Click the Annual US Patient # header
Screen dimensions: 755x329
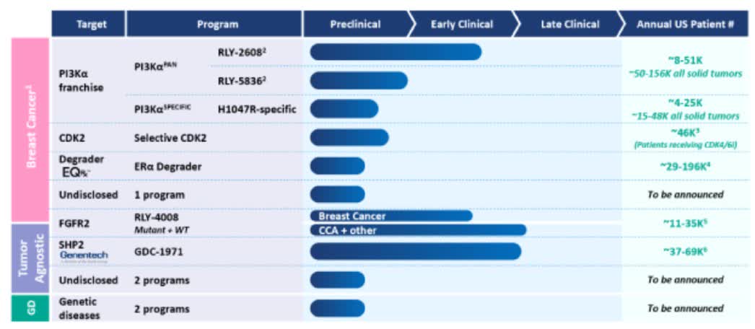click(x=685, y=25)
